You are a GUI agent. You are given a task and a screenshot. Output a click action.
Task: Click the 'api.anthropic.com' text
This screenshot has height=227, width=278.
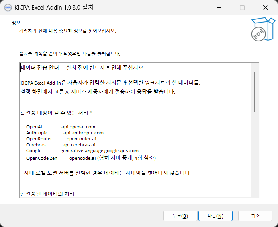pos(83,133)
